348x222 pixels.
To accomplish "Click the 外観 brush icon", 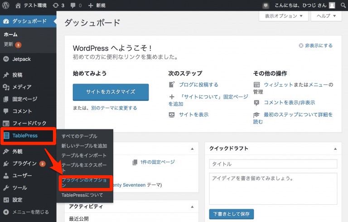I will (6, 152).
